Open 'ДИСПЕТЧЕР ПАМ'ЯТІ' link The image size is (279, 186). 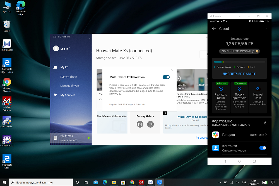tap(239, 74)
